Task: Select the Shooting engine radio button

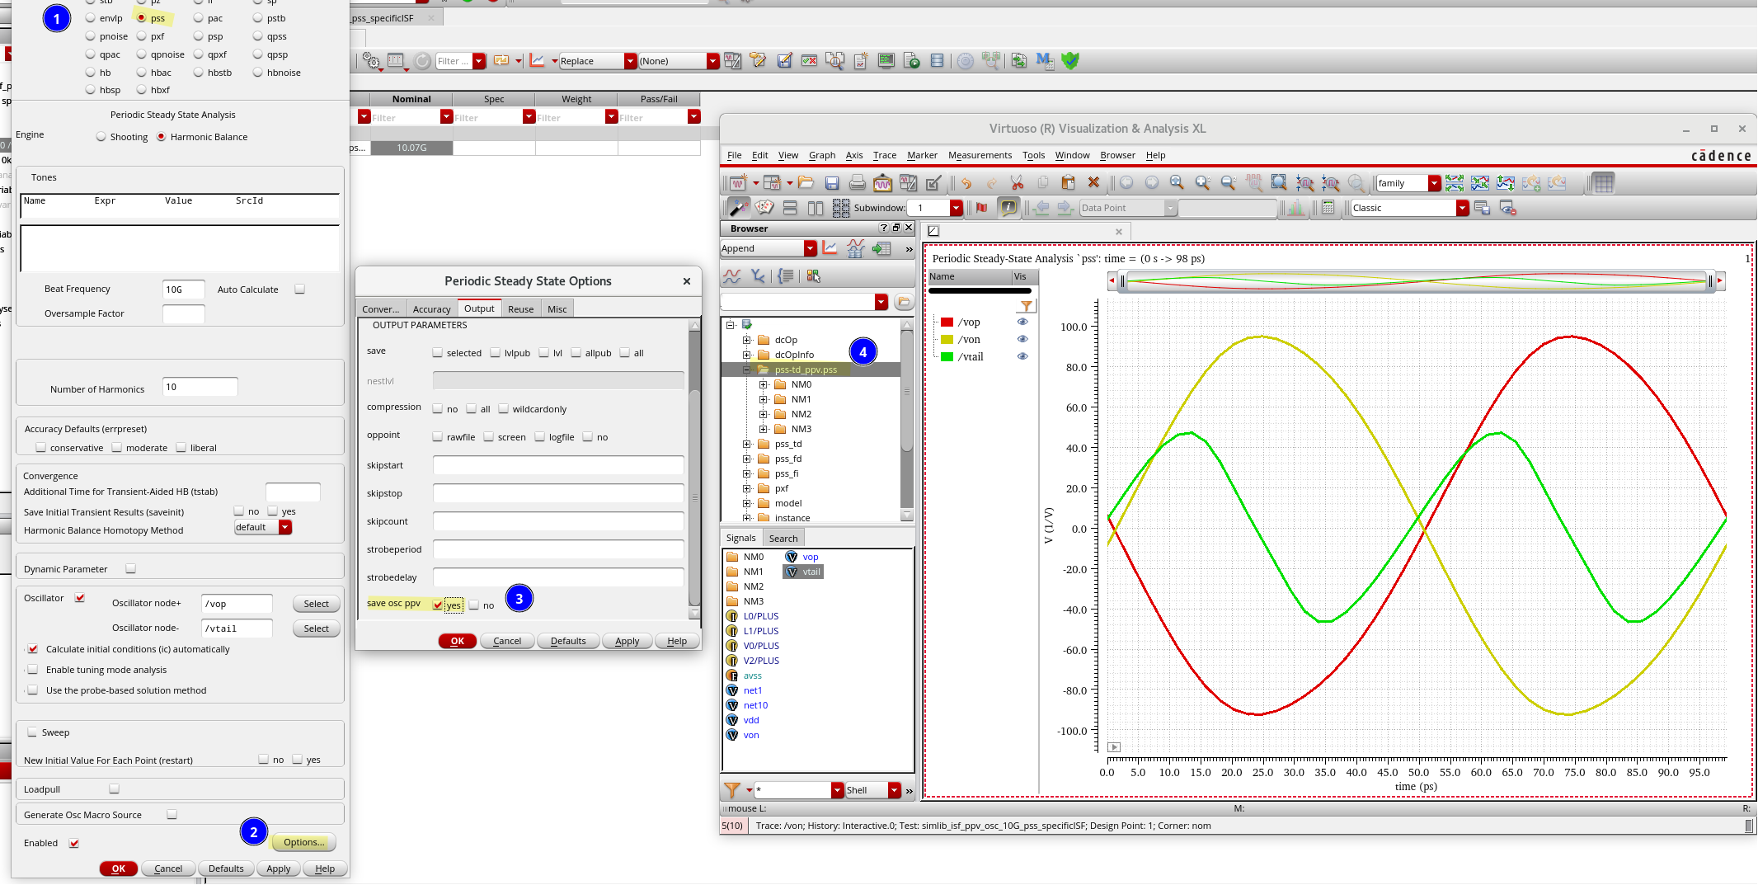Action: (101, 137)
